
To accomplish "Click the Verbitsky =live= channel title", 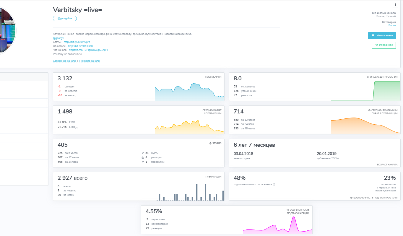I will pyautogui.click(x=77, y=10).
